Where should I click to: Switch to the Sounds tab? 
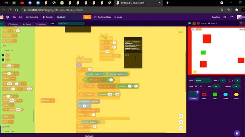[x=27, y=24]
